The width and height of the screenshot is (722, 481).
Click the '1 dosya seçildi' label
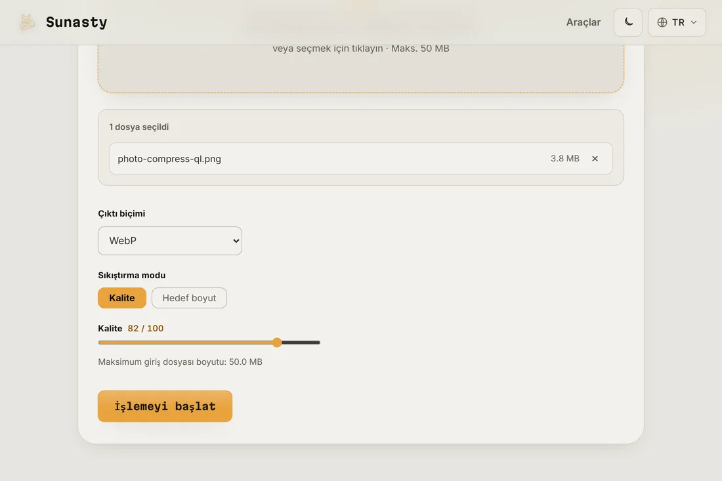coord(139,127)
